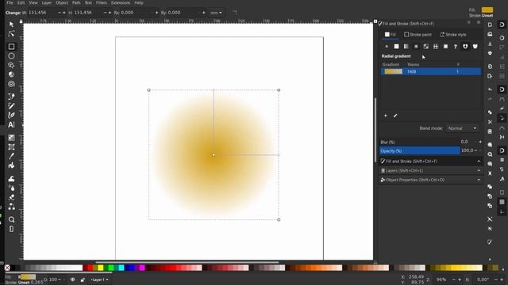Select the Bezier pen tool
The image size is (508, 285).
(11, 97)
